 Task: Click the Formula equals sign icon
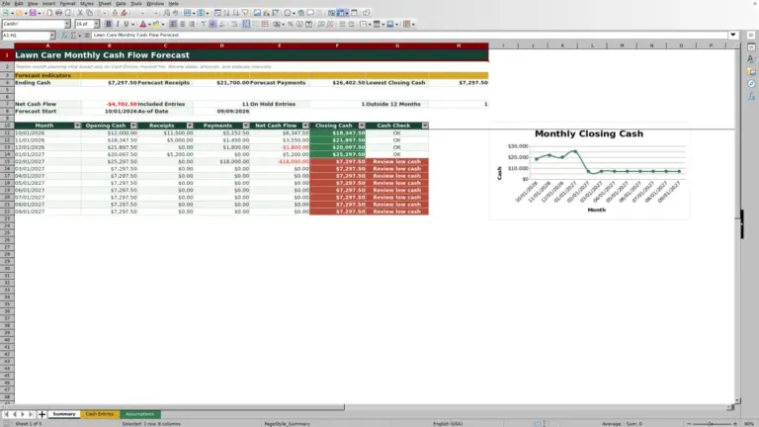point(87,36)
